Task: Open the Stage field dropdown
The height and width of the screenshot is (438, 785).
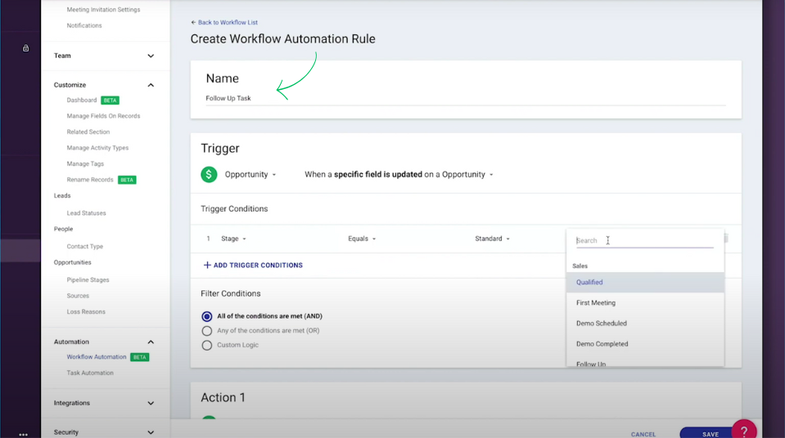Action: tap(234, 239)
